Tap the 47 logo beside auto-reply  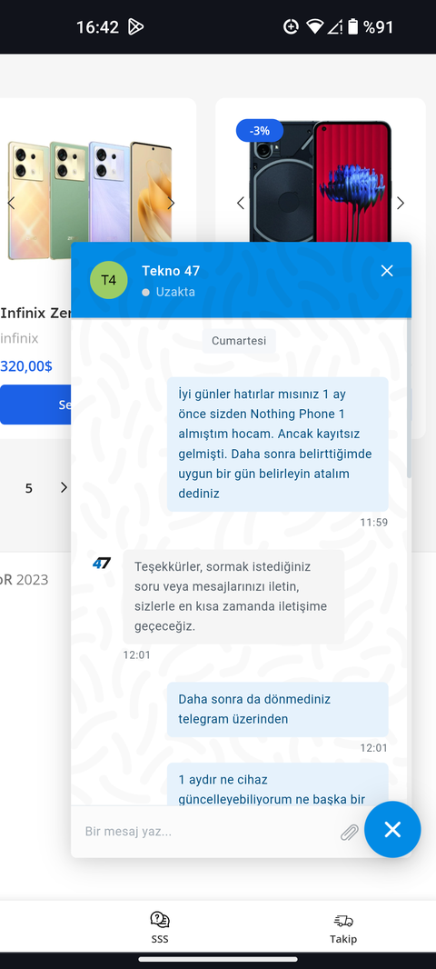[x=102, y=563]
